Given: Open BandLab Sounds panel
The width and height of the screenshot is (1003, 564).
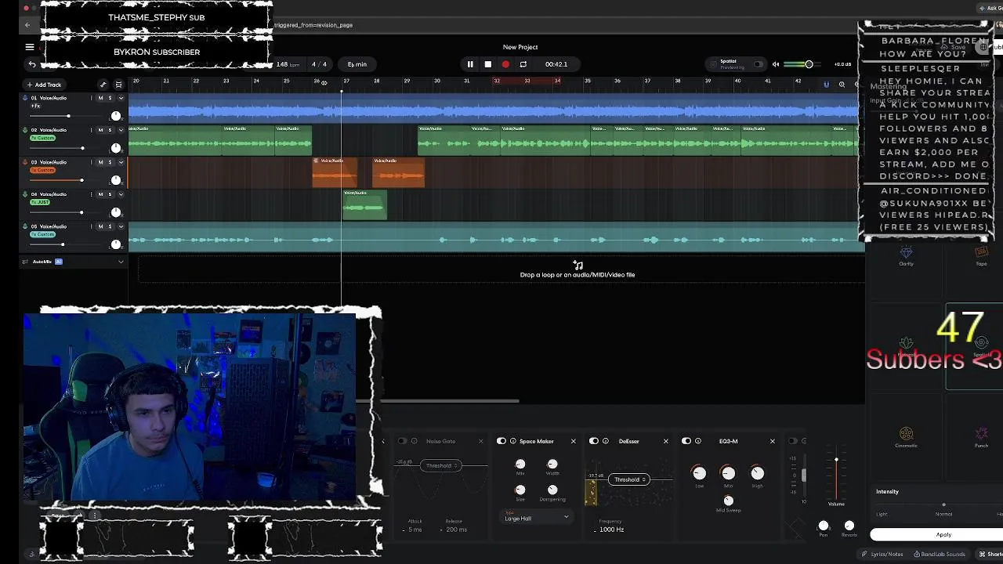Looking at the screenshot, I should click(940, 554).
